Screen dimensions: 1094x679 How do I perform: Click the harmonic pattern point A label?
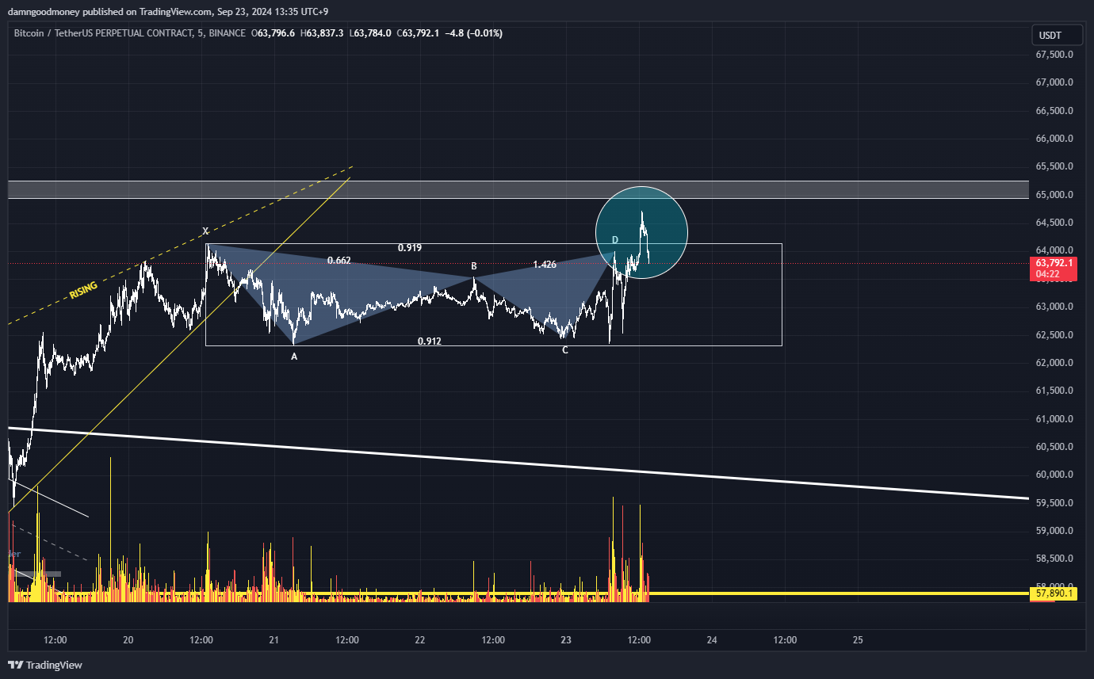pyautogui.click(x=294, y=357)
